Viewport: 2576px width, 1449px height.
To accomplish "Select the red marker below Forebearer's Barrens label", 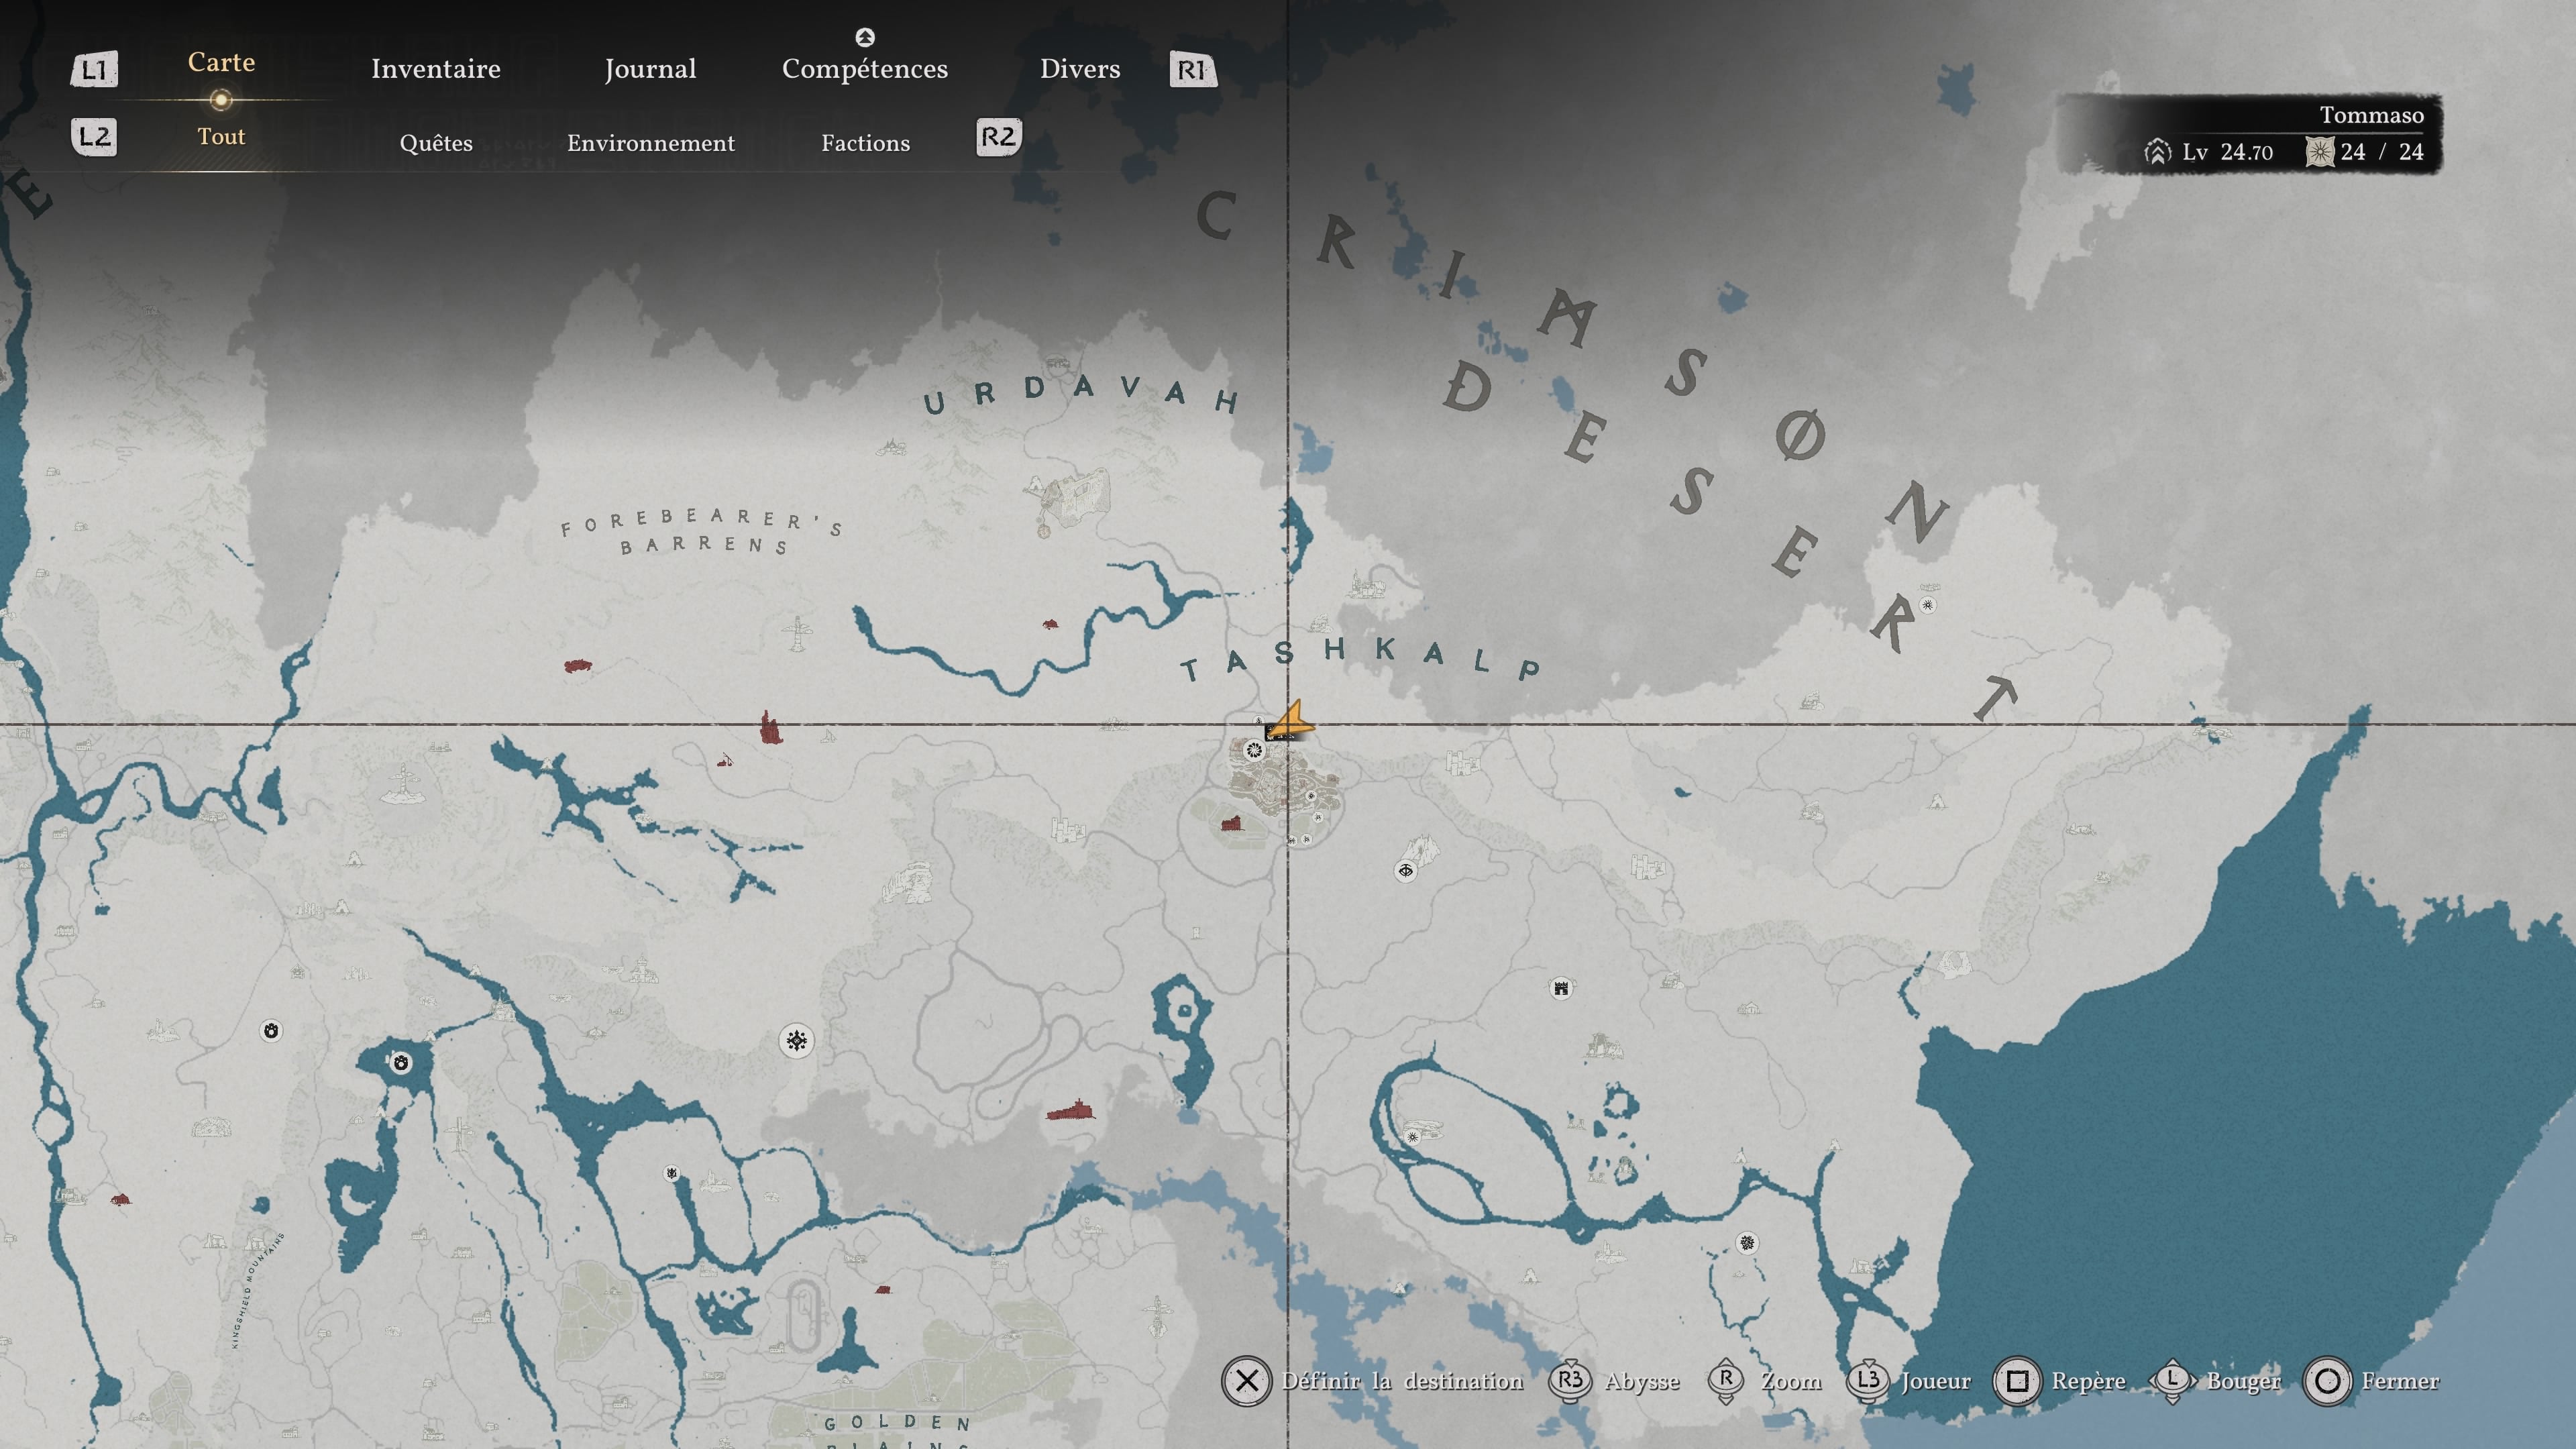I will coord(577,666).
